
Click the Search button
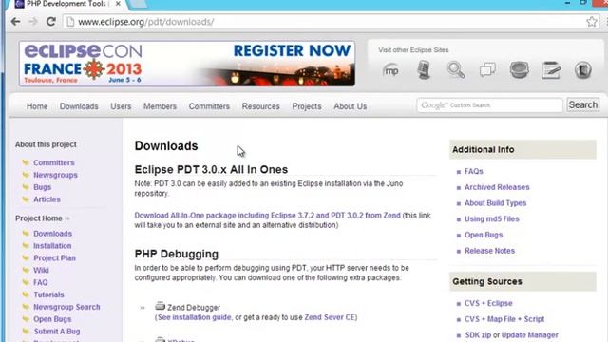(582, 105)
